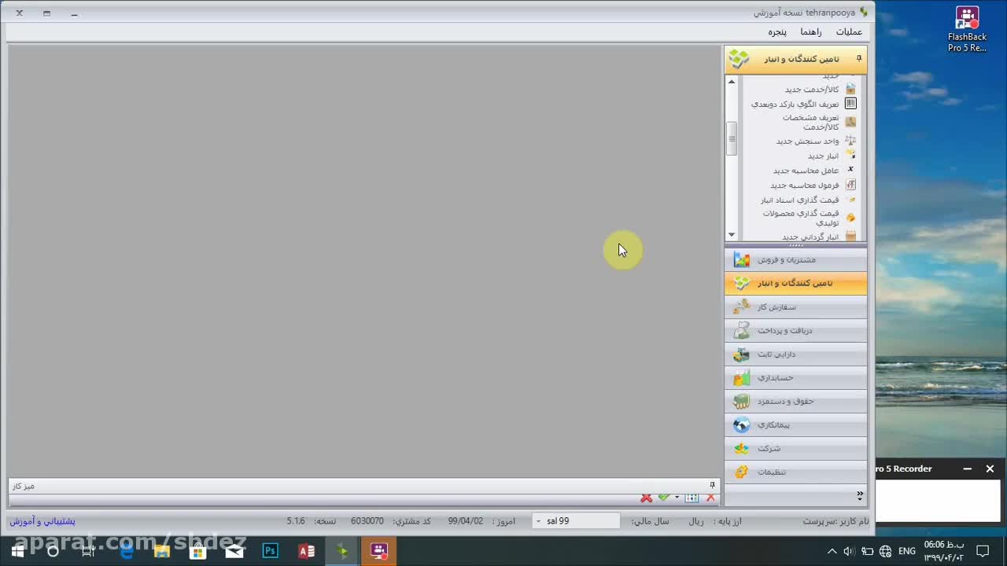
Task: Open پیمانکاری module
Action: [795, 424]
